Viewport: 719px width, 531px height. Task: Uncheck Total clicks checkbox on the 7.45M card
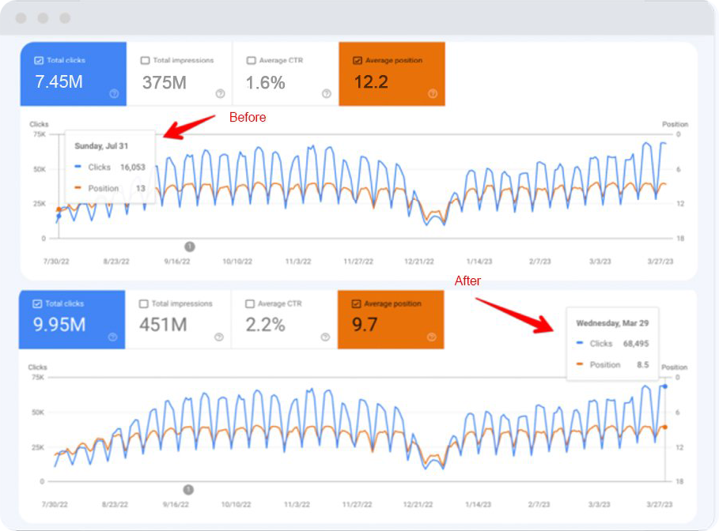[x=39, y=60]
